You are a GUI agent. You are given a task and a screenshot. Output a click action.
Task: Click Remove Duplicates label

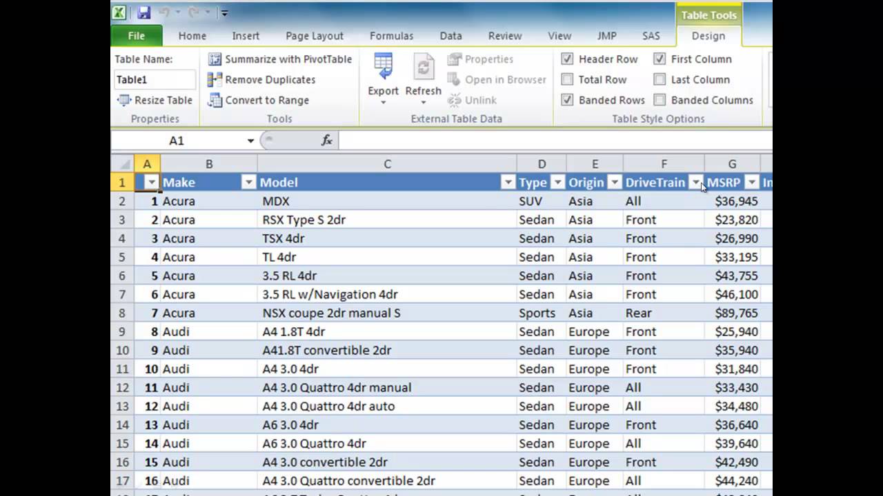270,80
